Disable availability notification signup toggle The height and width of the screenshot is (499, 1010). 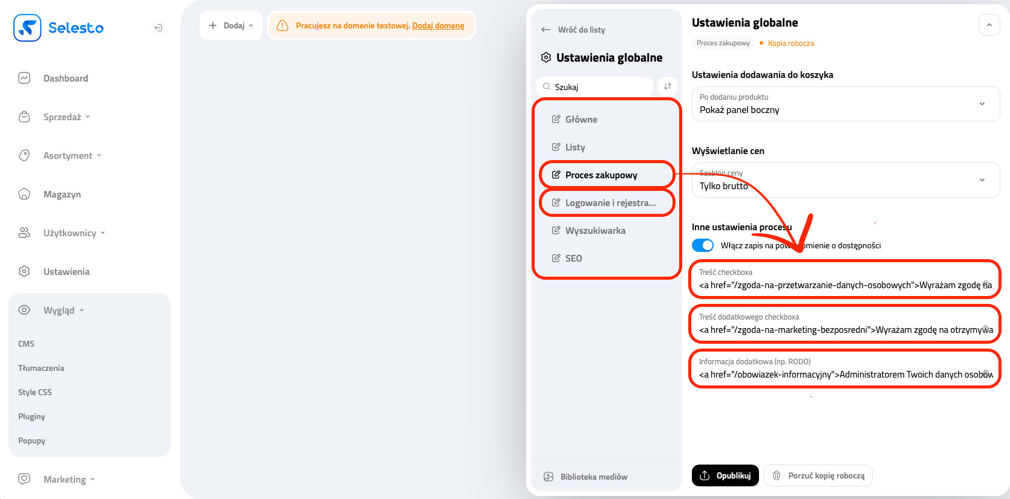703,245
